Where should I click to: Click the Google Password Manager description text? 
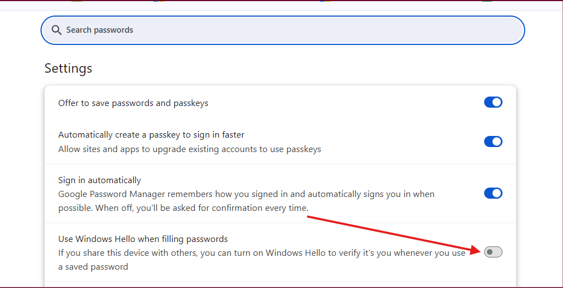247,201
